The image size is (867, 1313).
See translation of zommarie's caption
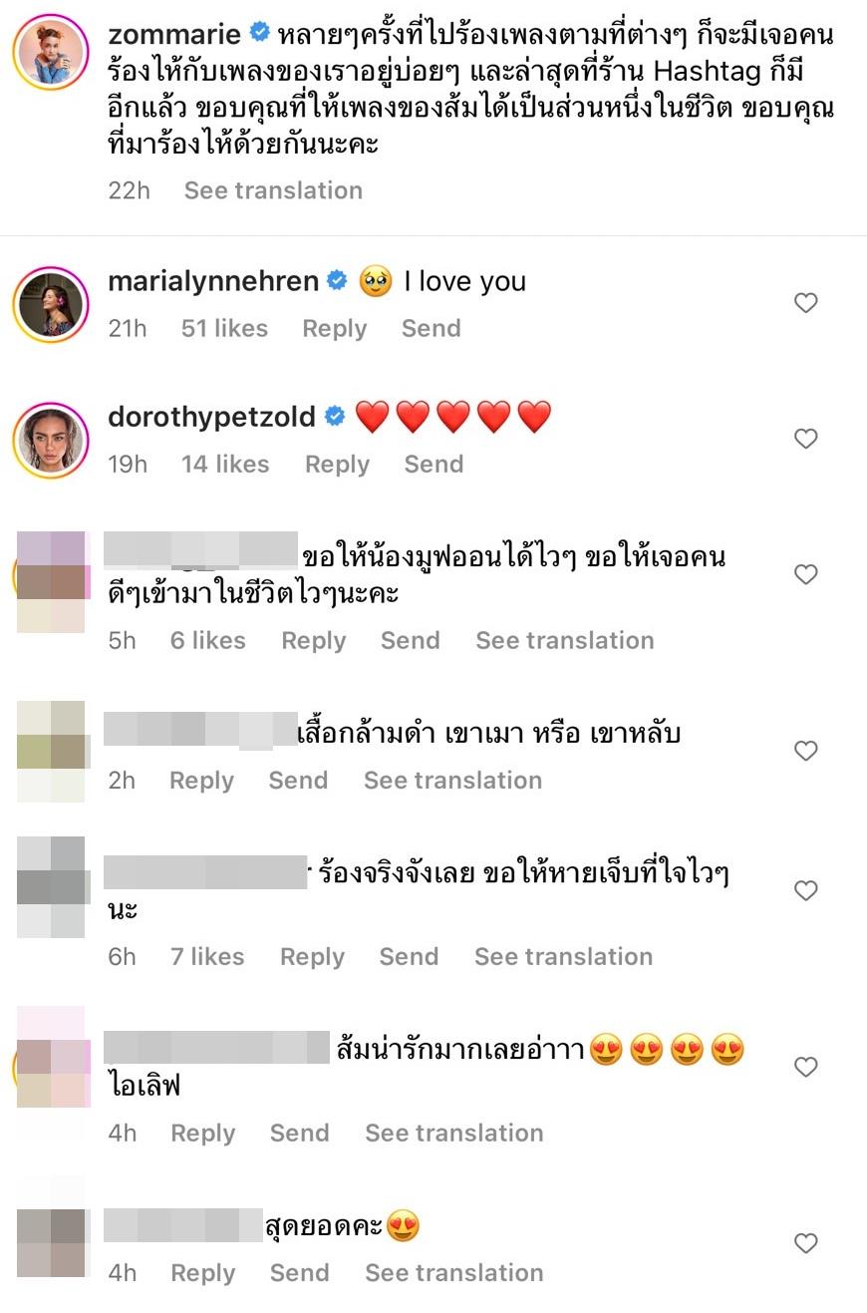point(273,190)
